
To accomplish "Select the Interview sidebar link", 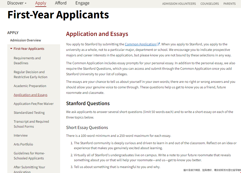I will pyautogui.click(x=21, y=136).
